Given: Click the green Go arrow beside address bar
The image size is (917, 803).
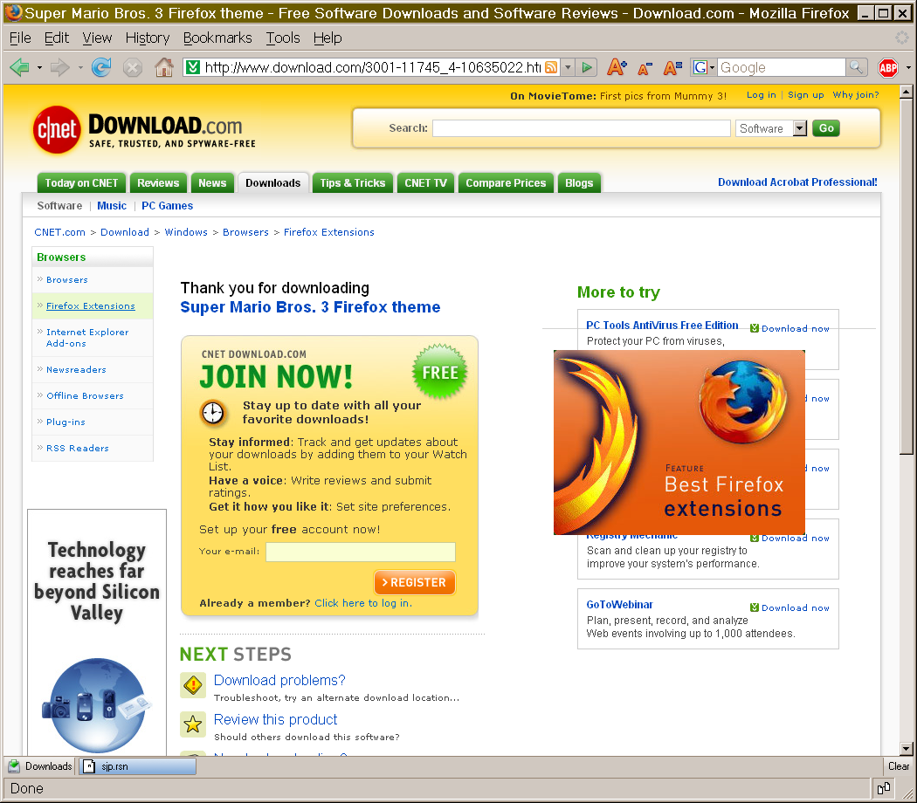Looking at the screenshot, I should [x=587, y=67].
